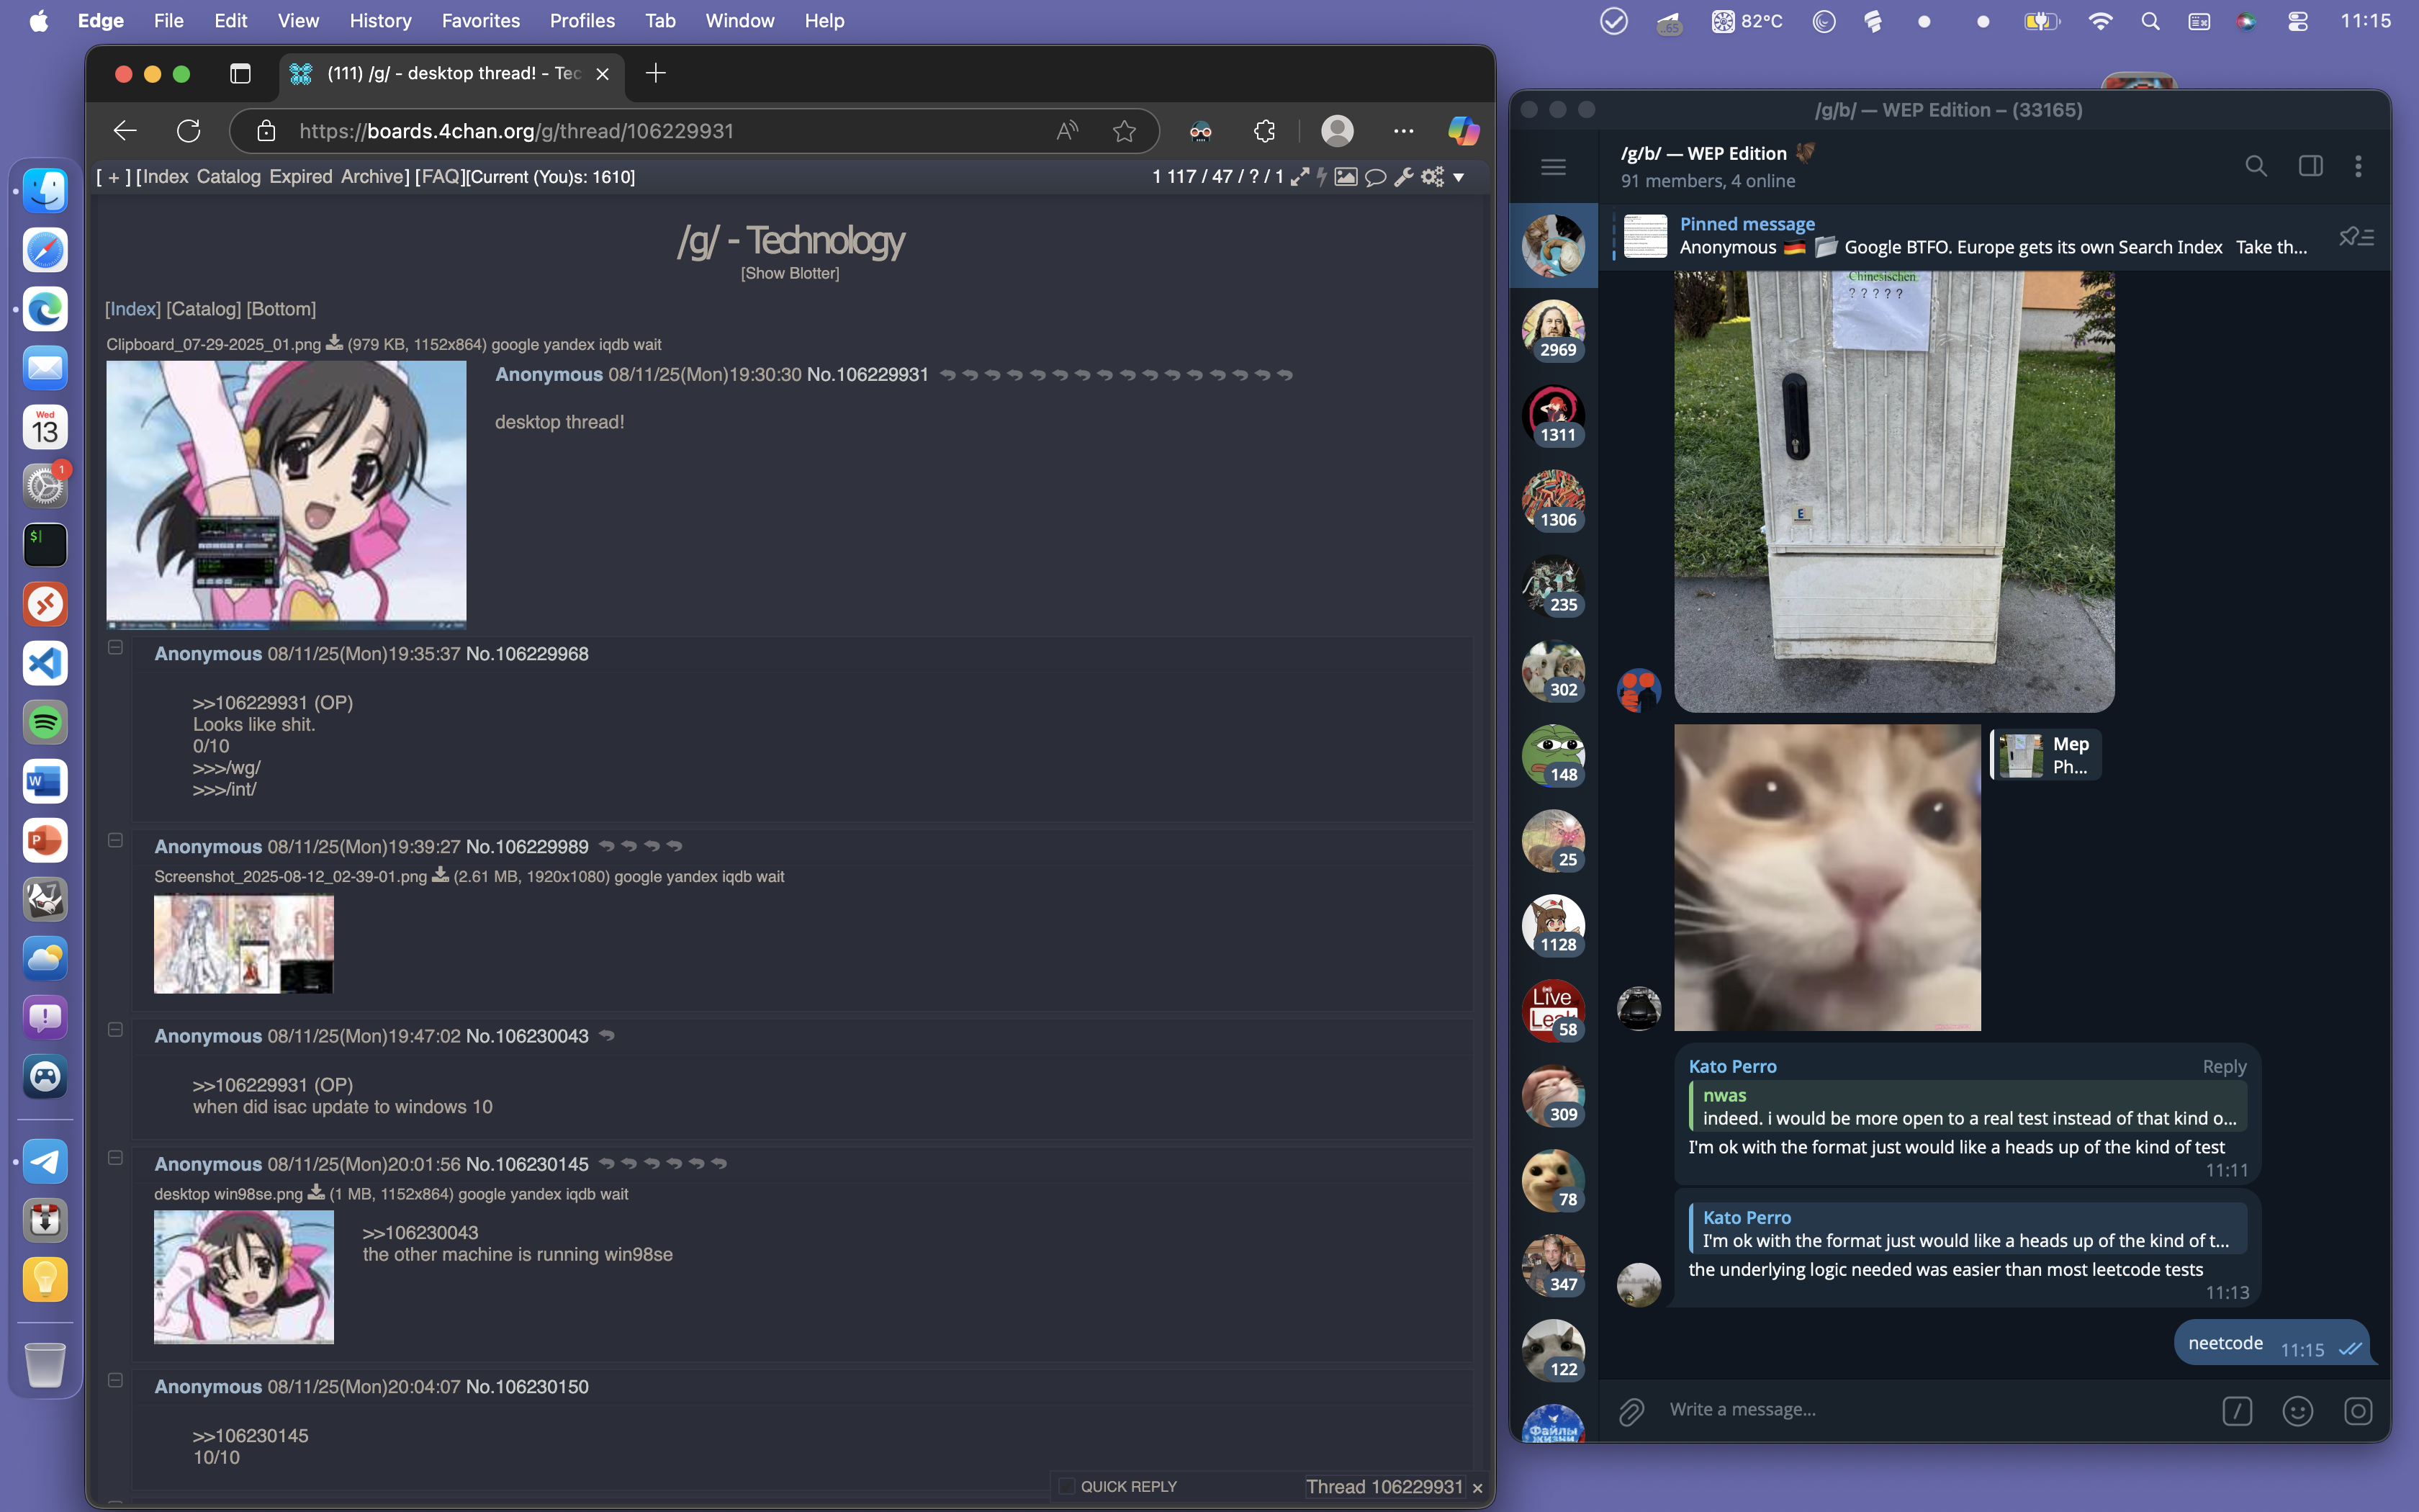
Task: Collapse post No.106230145 via minus box
Action: [116, 1158]
